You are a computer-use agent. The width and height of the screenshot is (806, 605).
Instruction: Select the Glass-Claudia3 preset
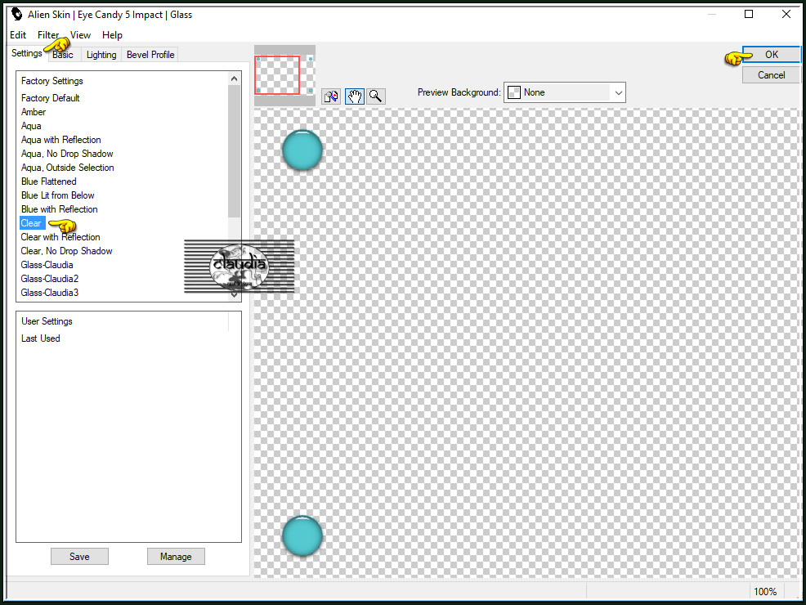pos(50,293)
